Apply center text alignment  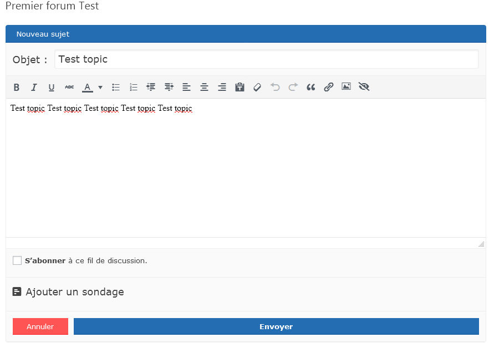click(204, 87)
